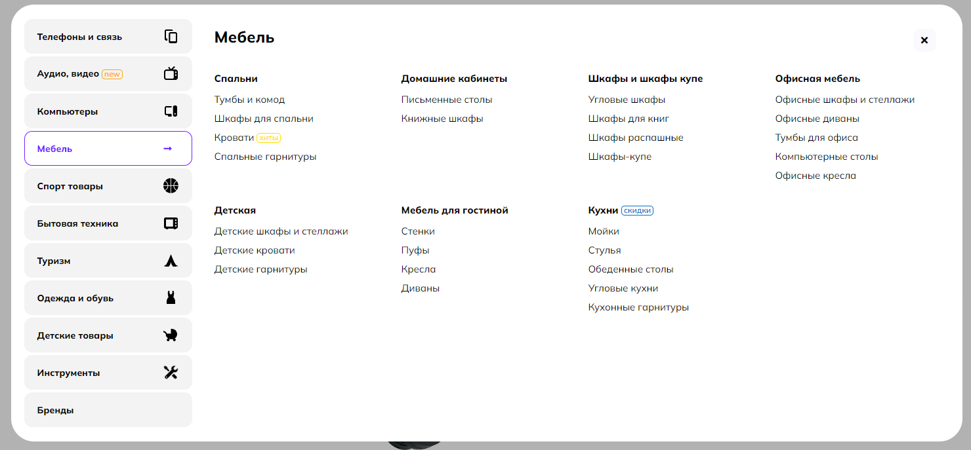
Task: Click the Диваны link under Мебель для гостиной
Action: pyautogui.click(x=421, y=288)
